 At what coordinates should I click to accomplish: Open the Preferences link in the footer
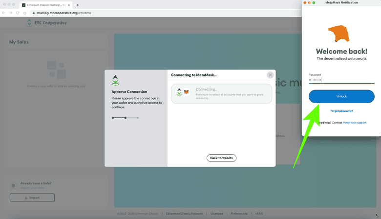(x=239, y=214)
